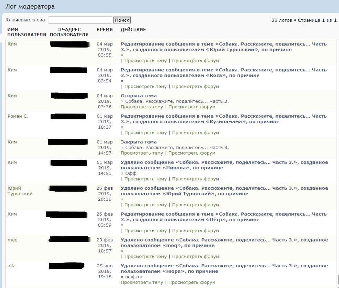Click the Открыта тема action text
The height and width of the screenshot is (288, 339).
pyautogui.click(x=139, y=96)
